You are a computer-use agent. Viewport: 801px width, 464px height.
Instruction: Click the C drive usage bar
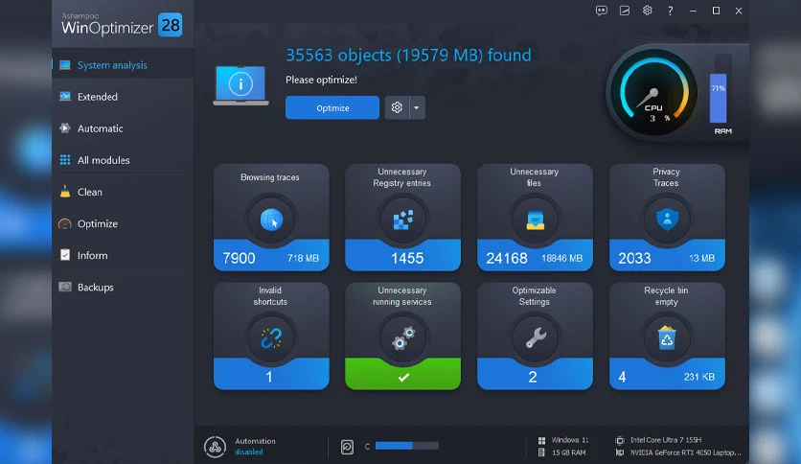pos(406,446)
